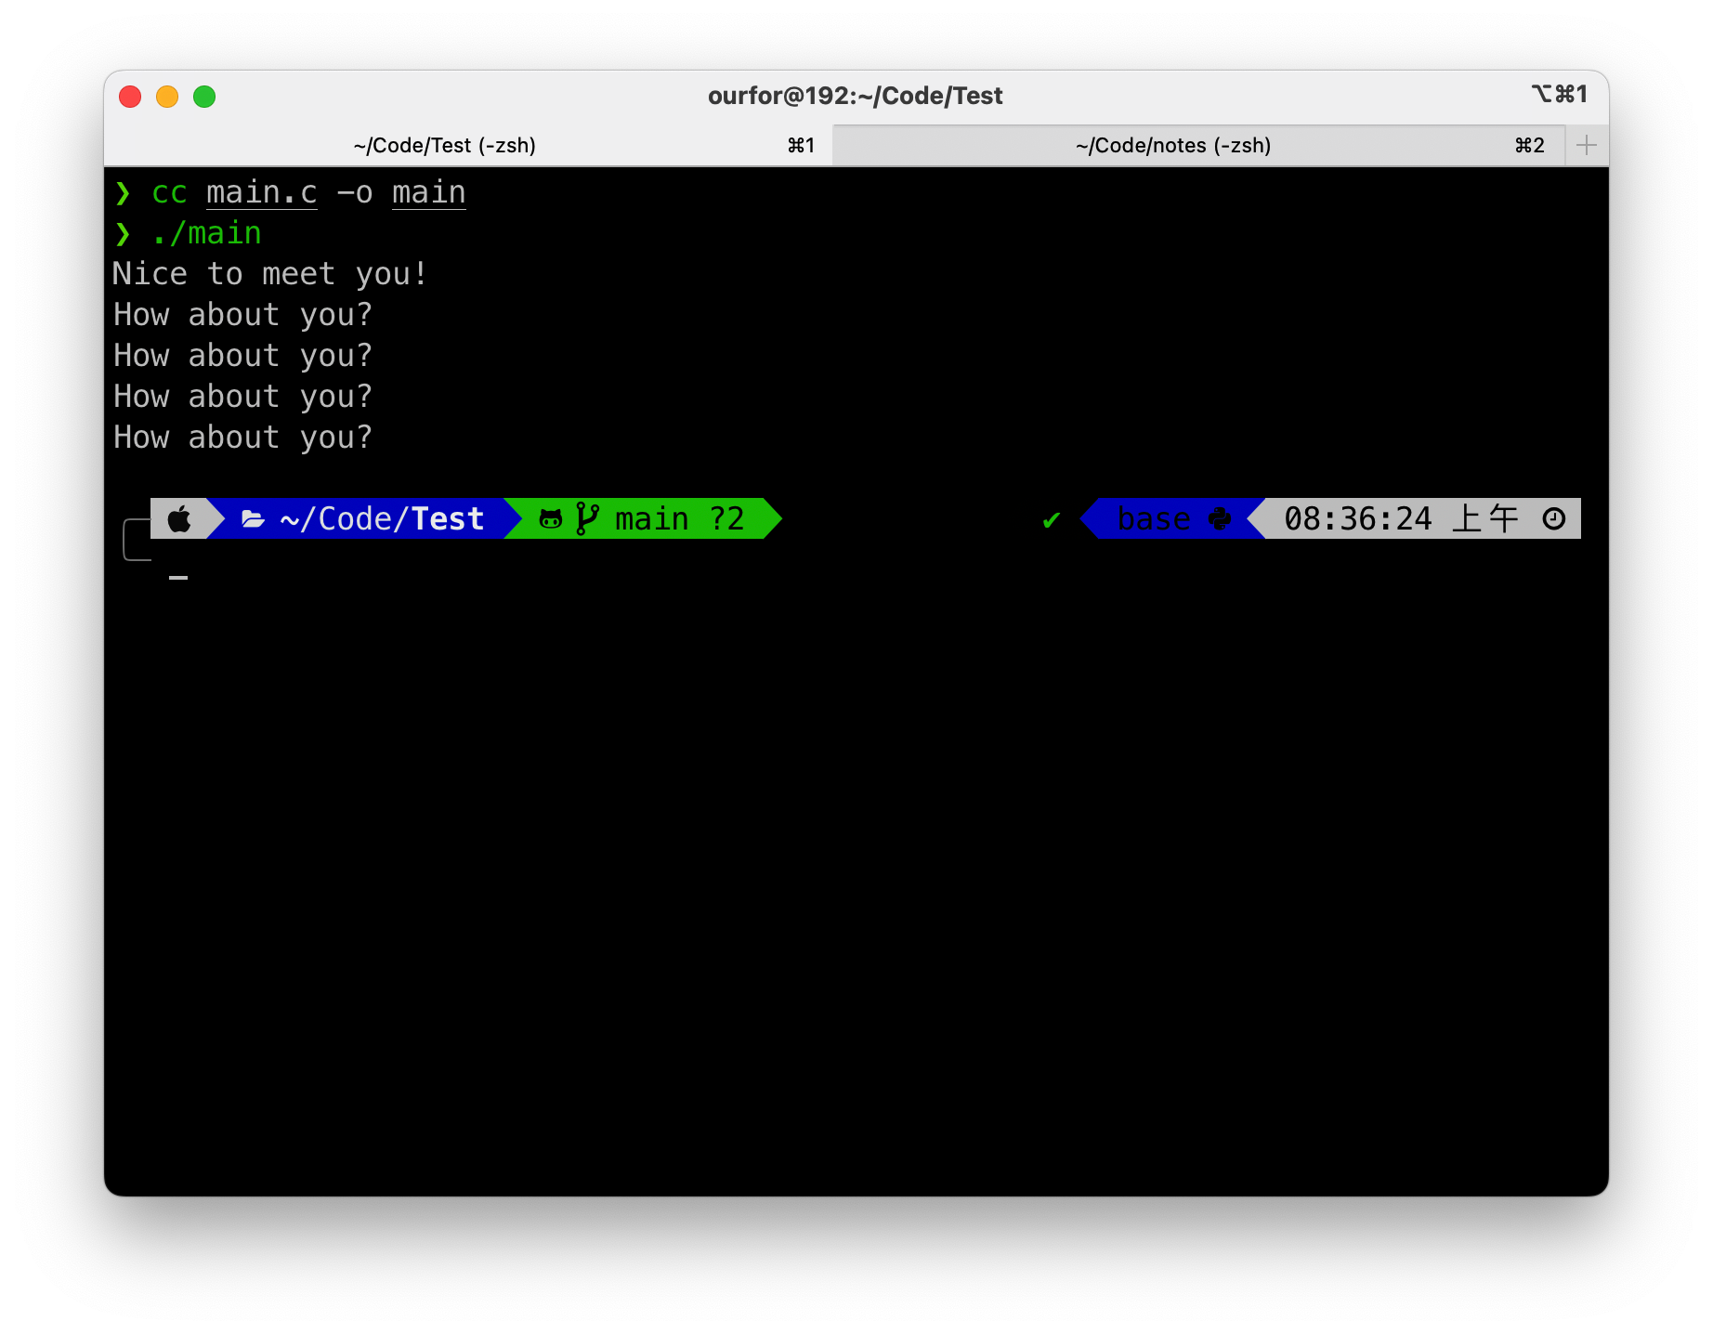Image resolution: width=1713 pixels, height=1334 pixels.
Task: Click the base conda environment segment
Action: (x=1153, y=519)
